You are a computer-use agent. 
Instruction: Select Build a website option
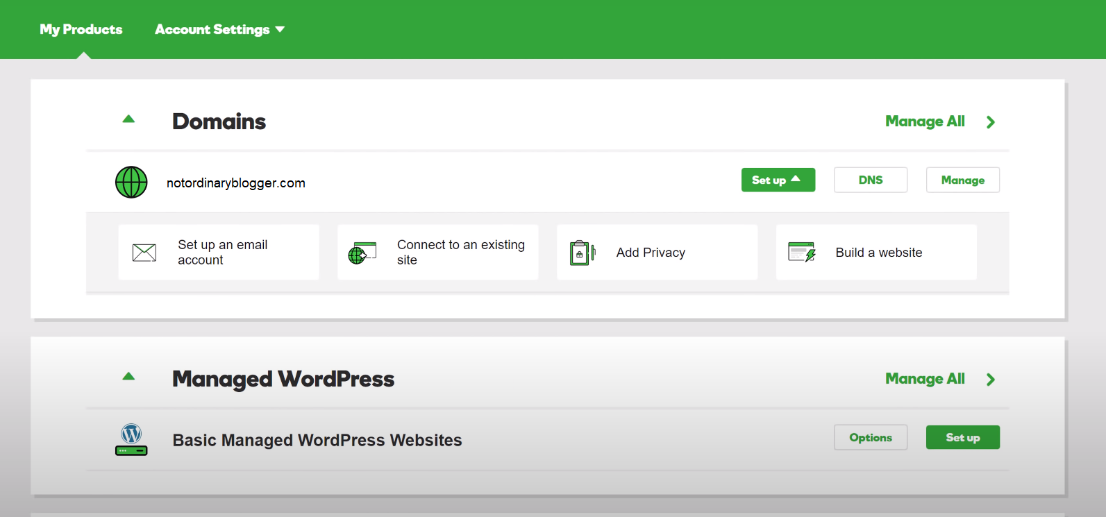(876, 252)
